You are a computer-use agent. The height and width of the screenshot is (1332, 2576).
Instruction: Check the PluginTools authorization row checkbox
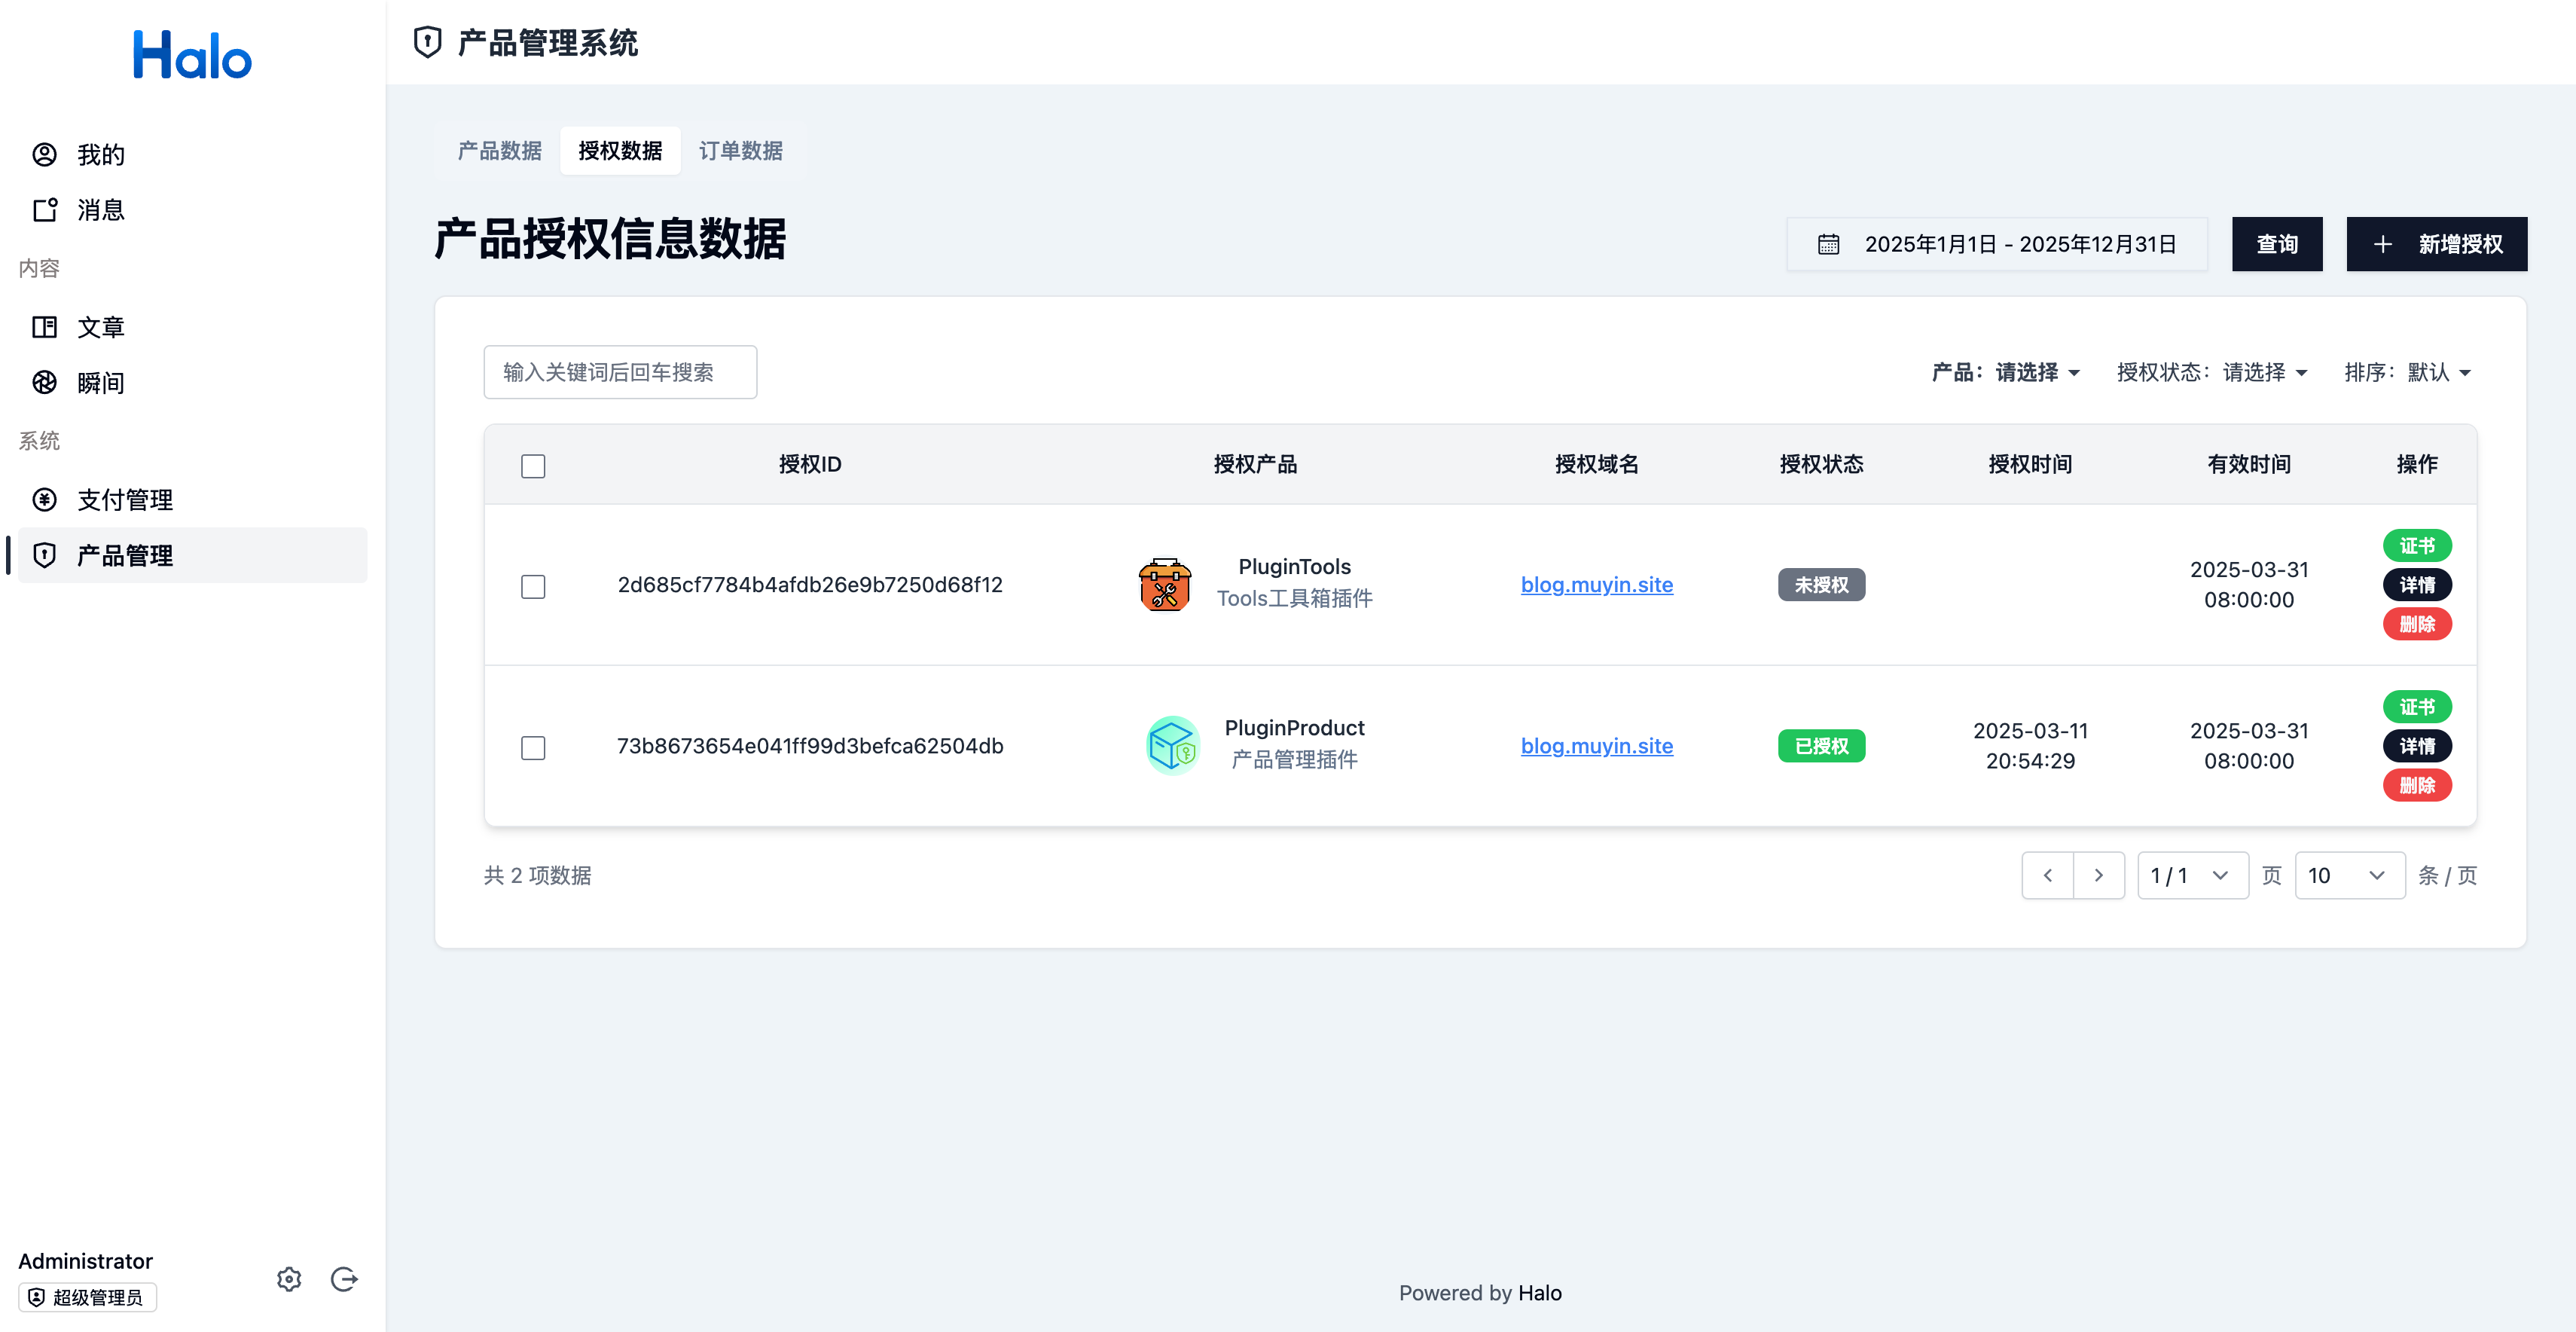pos(533,586)
